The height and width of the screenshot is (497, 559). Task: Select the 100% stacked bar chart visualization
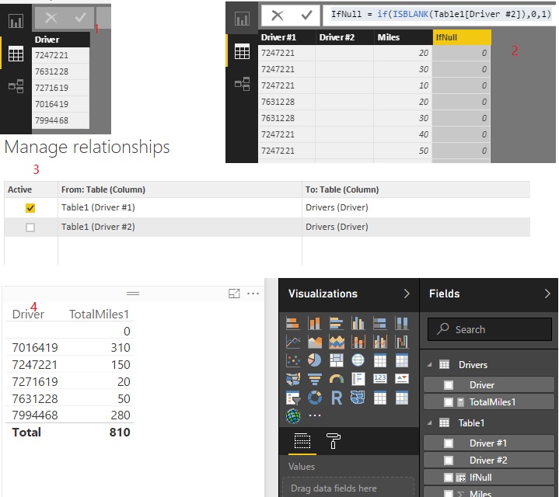pyautogui.click(x=379, y=323)
